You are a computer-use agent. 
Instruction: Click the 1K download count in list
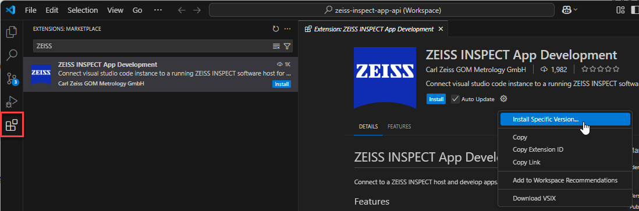[x=283, y=65]
